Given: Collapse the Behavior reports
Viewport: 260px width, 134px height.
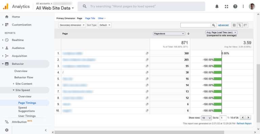Looking at the screenshot, I should (x=3, y=64).
